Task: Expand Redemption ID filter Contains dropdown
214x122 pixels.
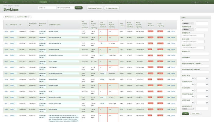Action: 187,30
